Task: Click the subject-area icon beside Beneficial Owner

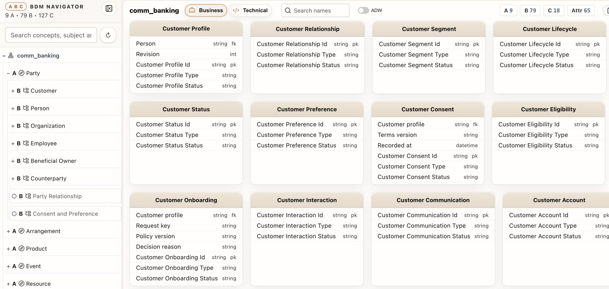Action: coord(26,161)
